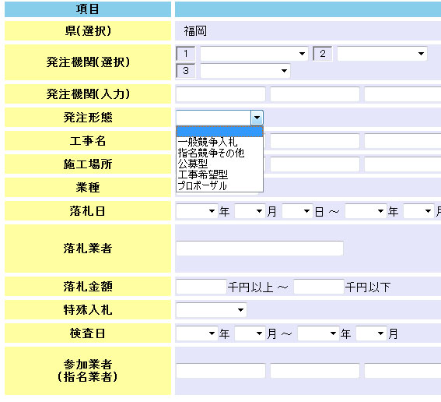Open 発注機関 dropdown number 1

pyautogui.click(x=254, y=54)
